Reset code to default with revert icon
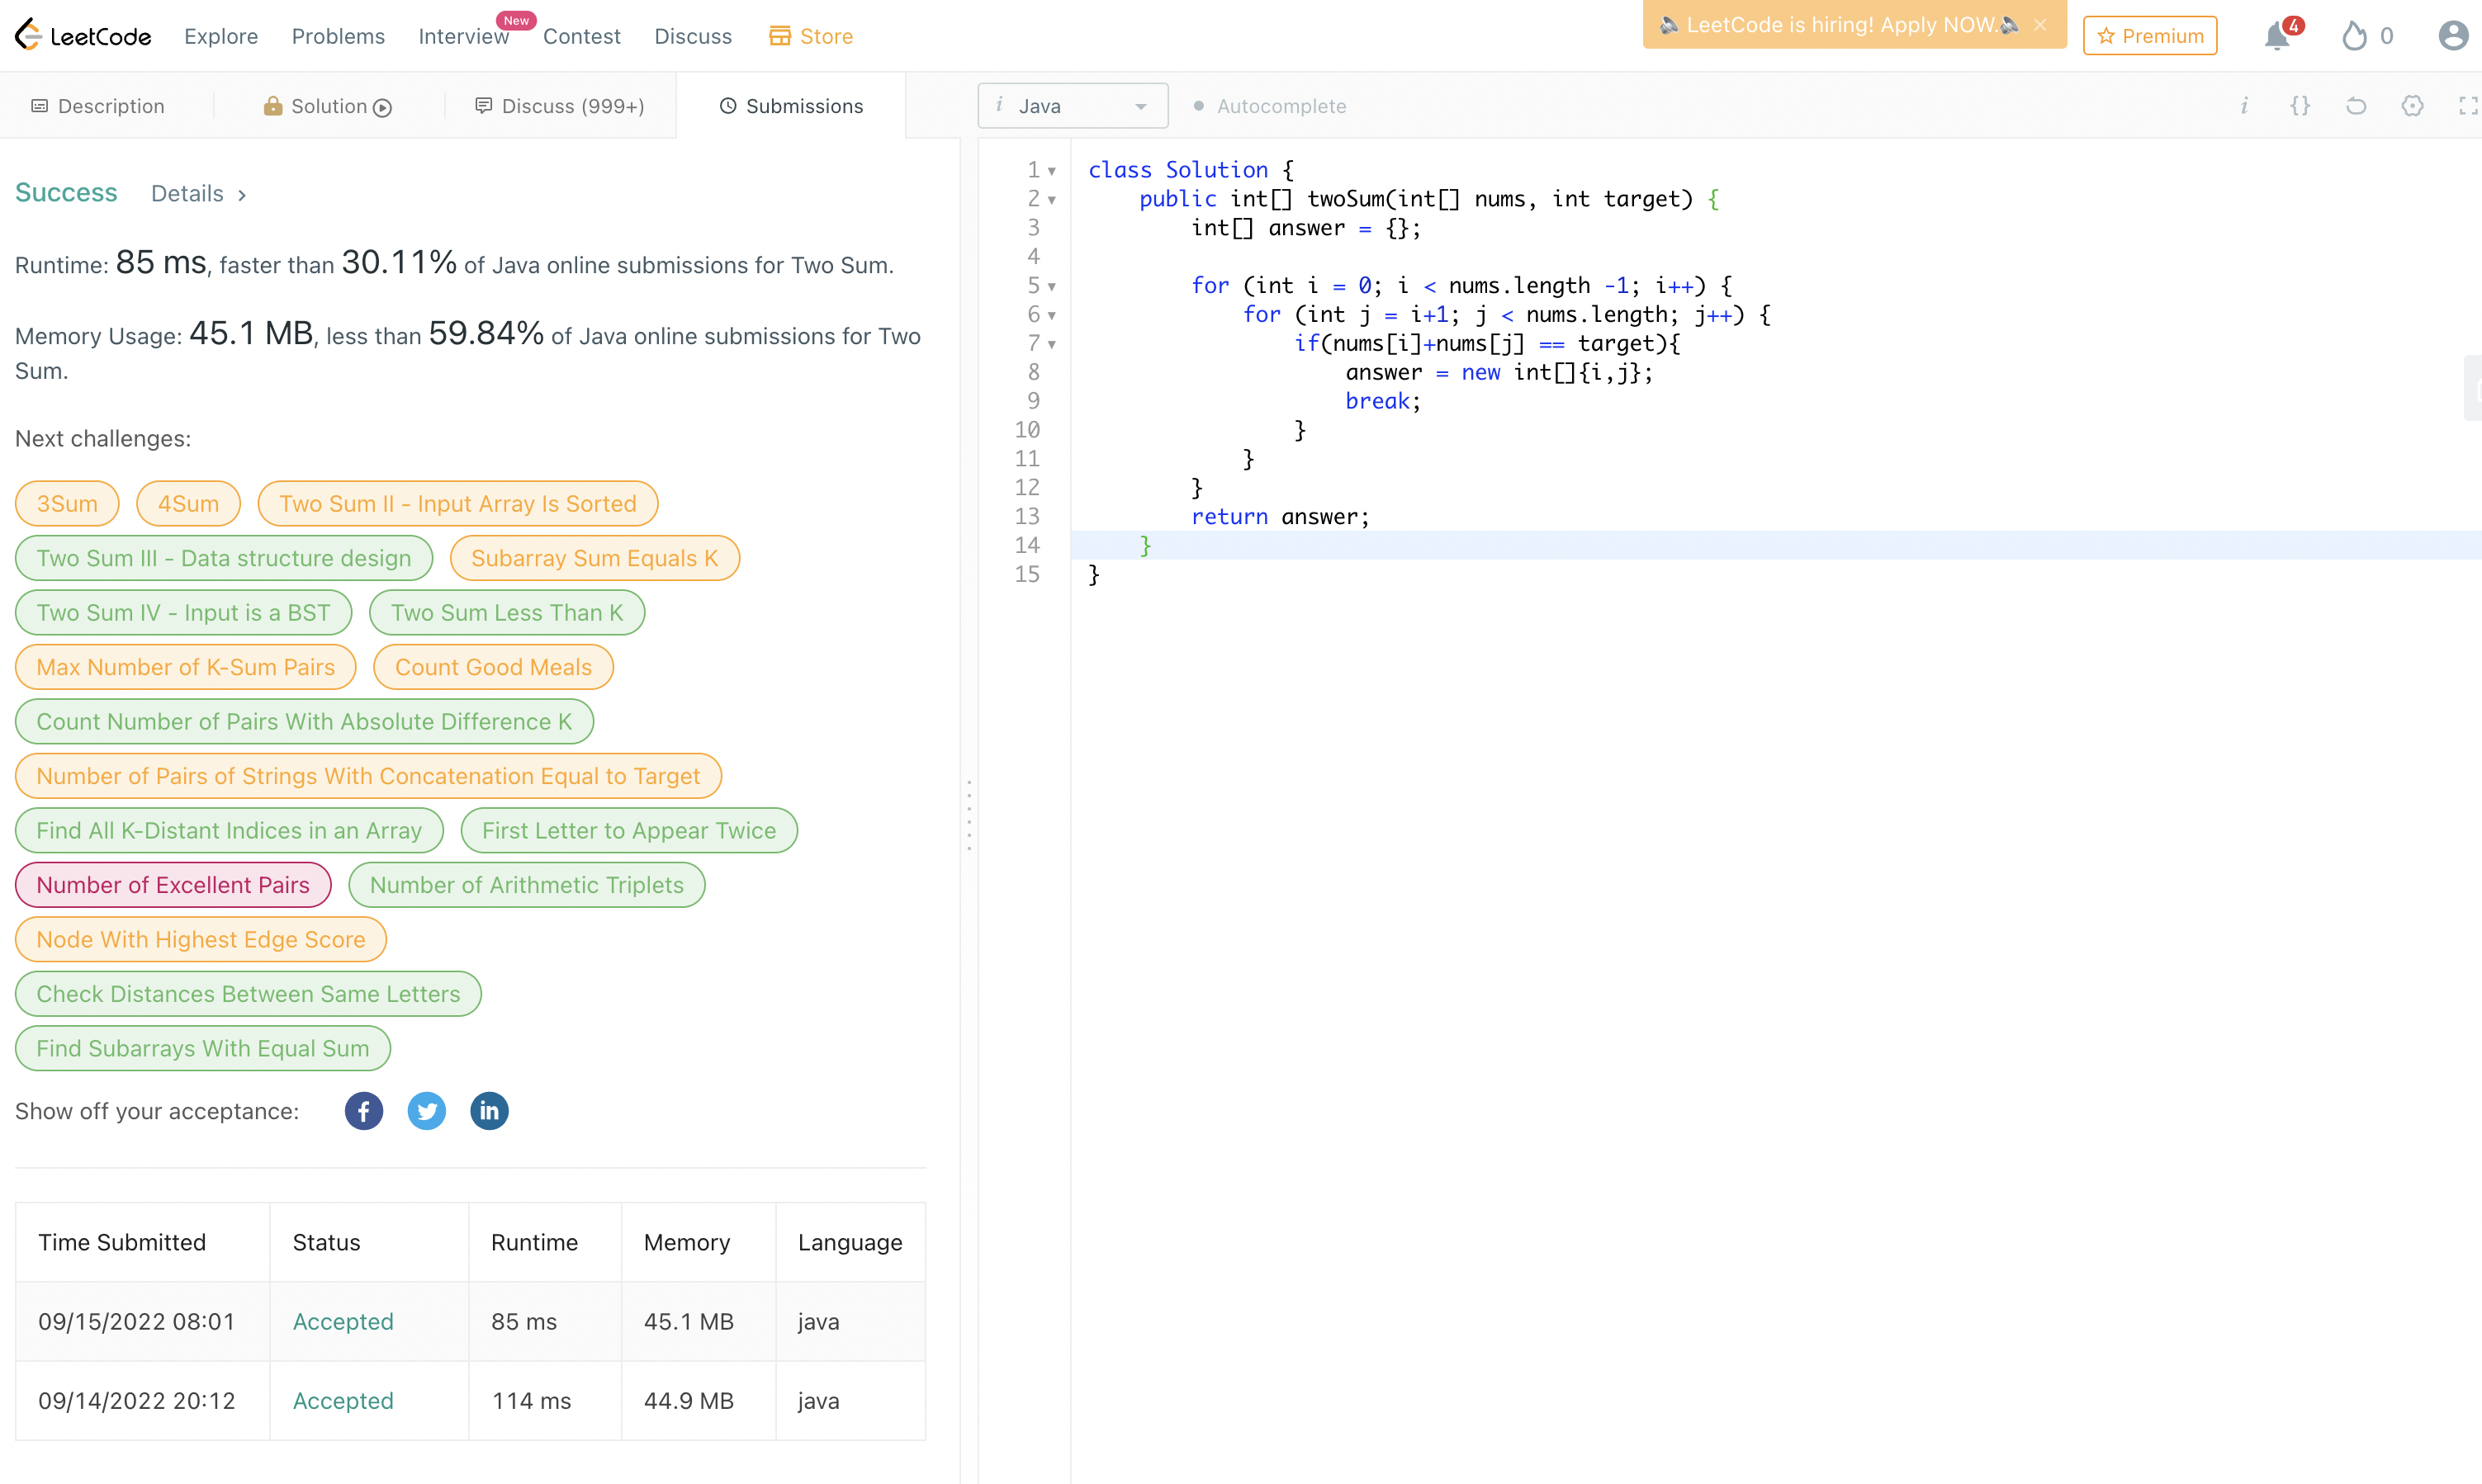 coord(2356,106)
